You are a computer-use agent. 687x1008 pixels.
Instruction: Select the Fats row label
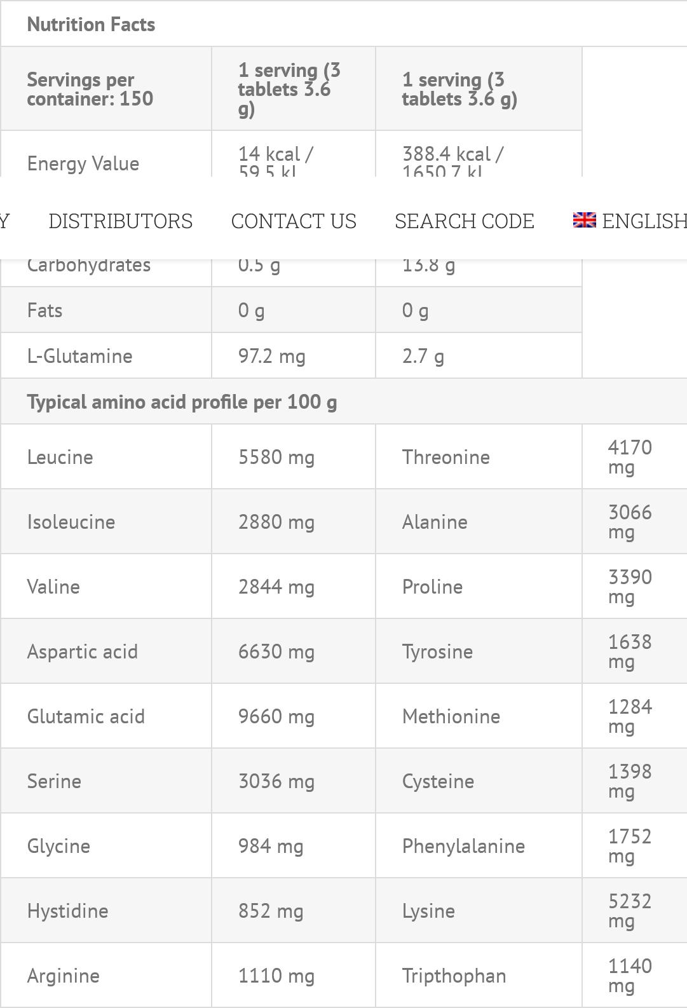click(45, 310)
